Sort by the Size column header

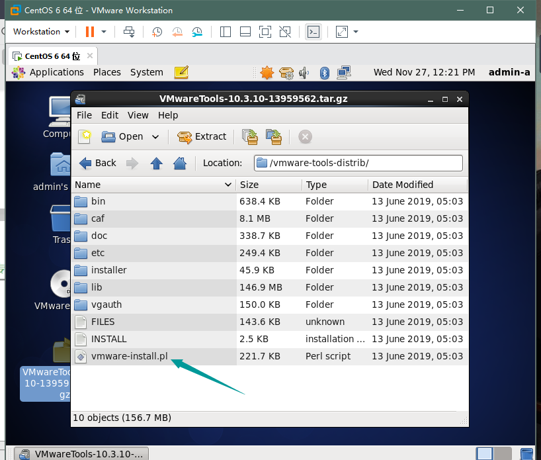269,185
